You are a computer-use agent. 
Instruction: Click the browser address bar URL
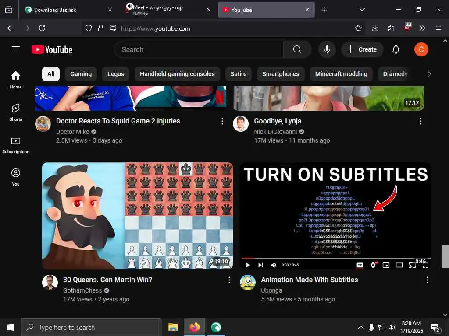(156, 28)
